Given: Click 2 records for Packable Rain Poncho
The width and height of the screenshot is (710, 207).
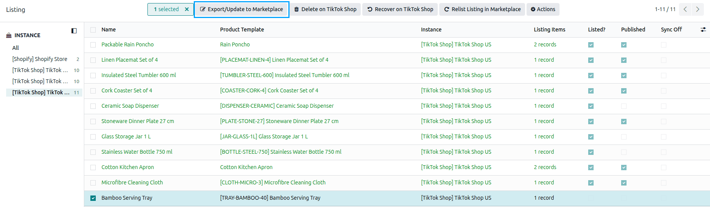Looking at the screenshot, I should (x=545, y=44).
